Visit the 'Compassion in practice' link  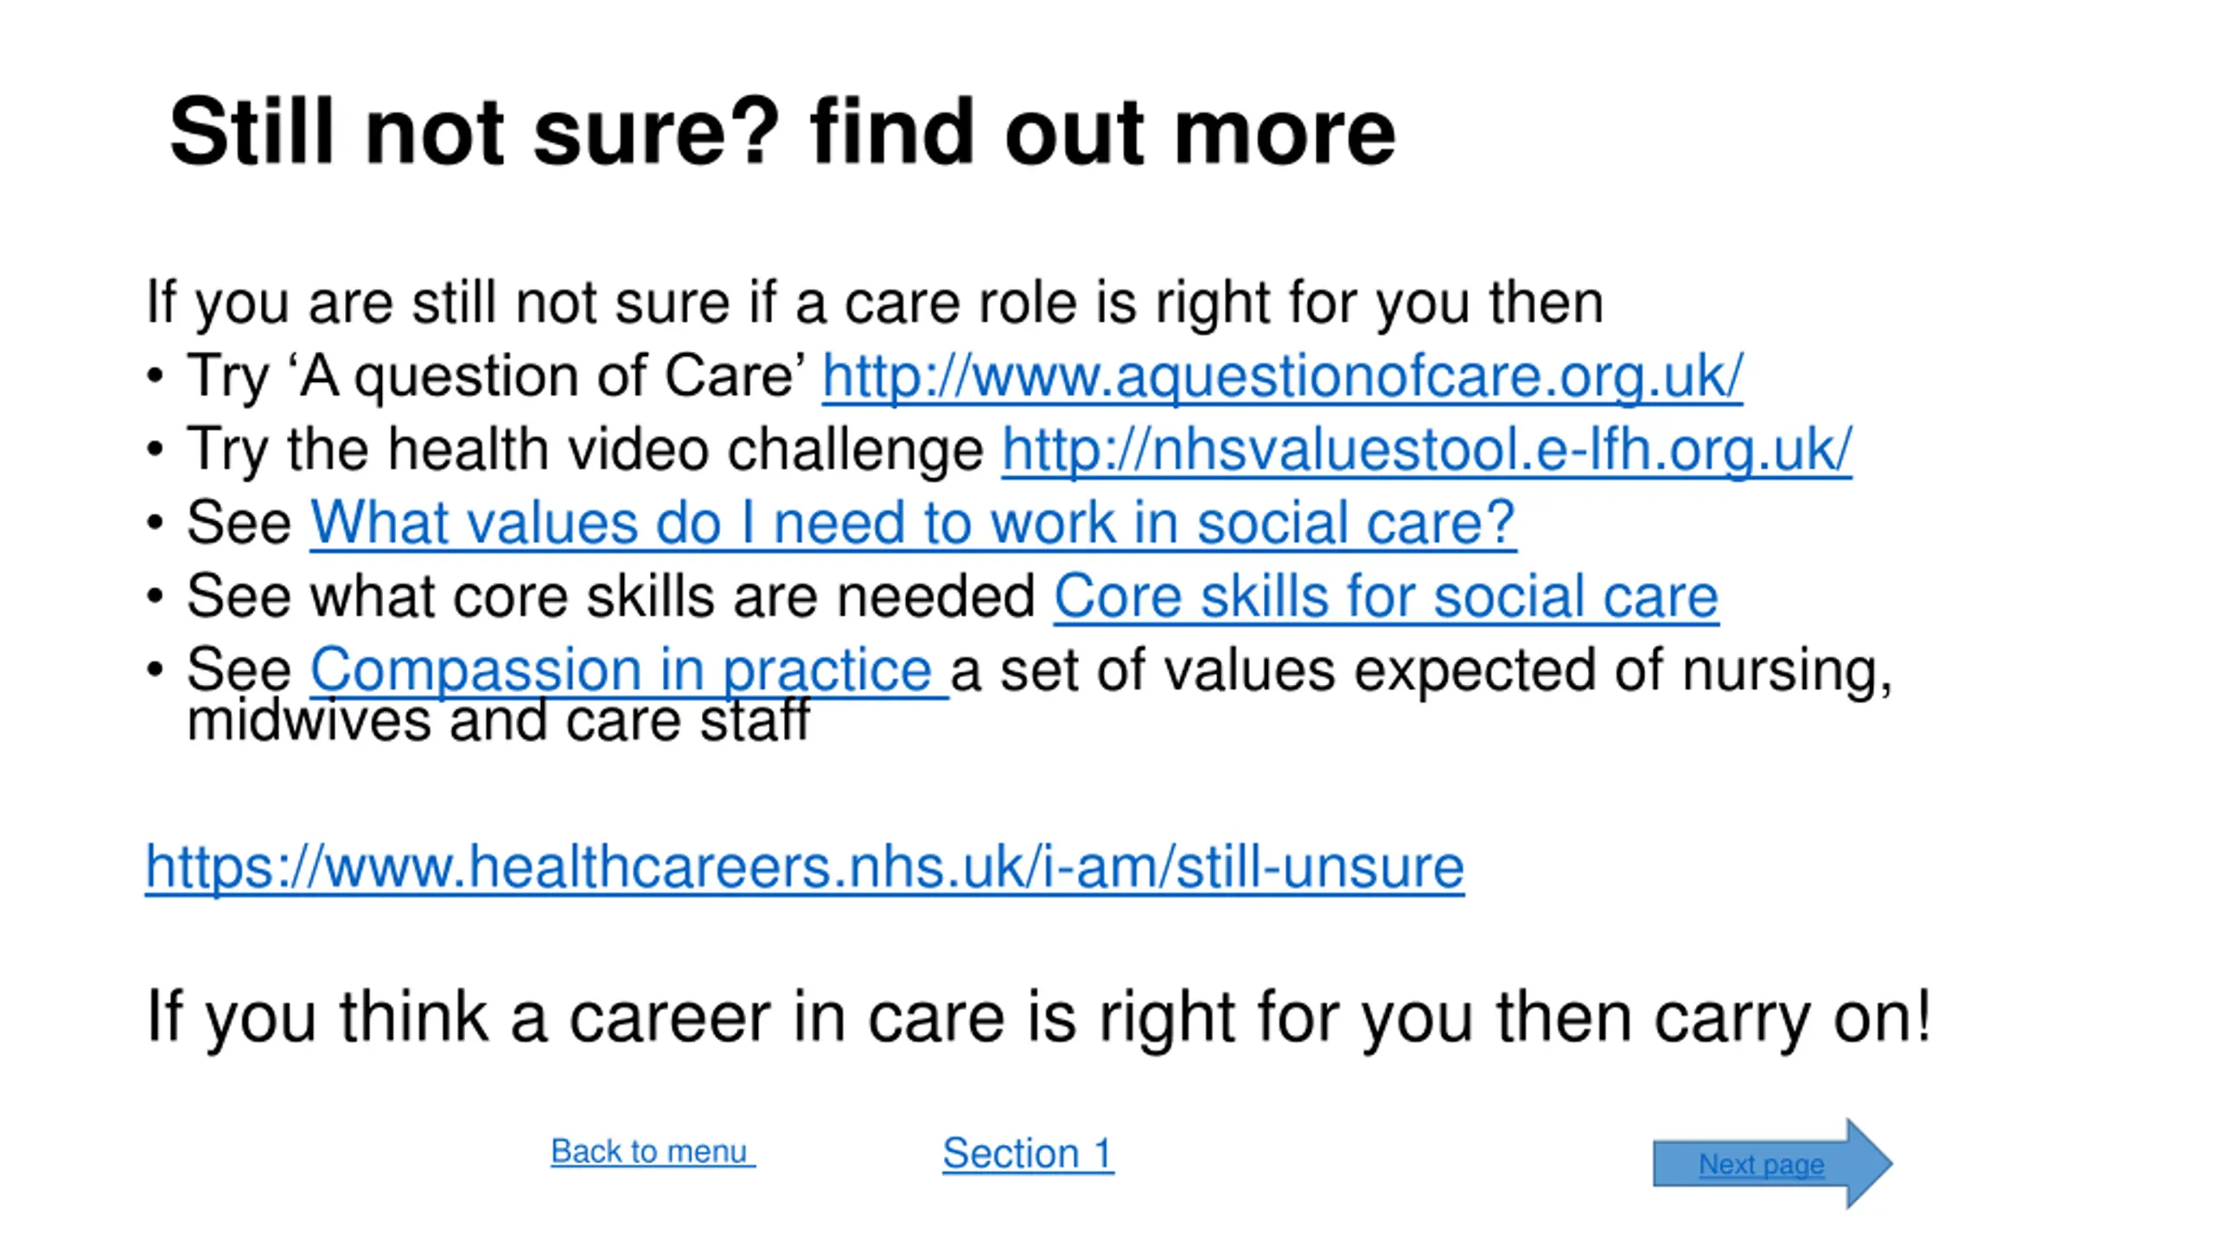tap(629, 671)
